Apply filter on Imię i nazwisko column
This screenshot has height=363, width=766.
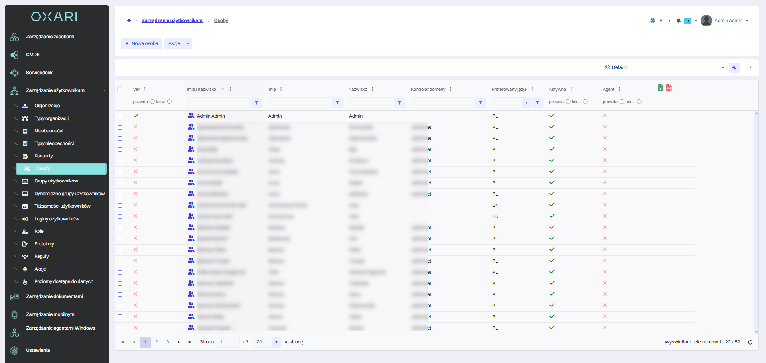257,103
